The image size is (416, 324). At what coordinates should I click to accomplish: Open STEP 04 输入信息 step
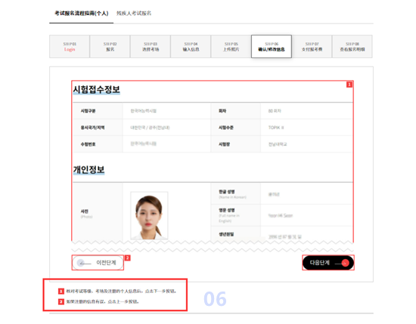pyautogui.click(x=191, y=47)
